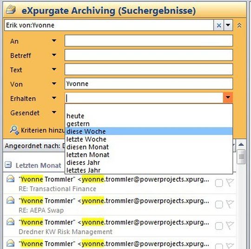This screenshot has width=251, height=249.
Task: Open the Erhalten field criteria arrow
Action: pos(54,98)
